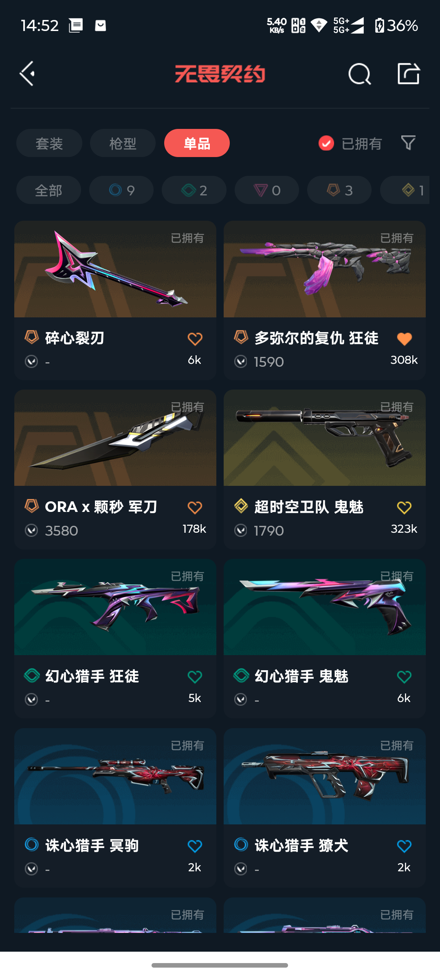Select the 单品 tab
Screen dimensions: 440x979
(197, 143)
